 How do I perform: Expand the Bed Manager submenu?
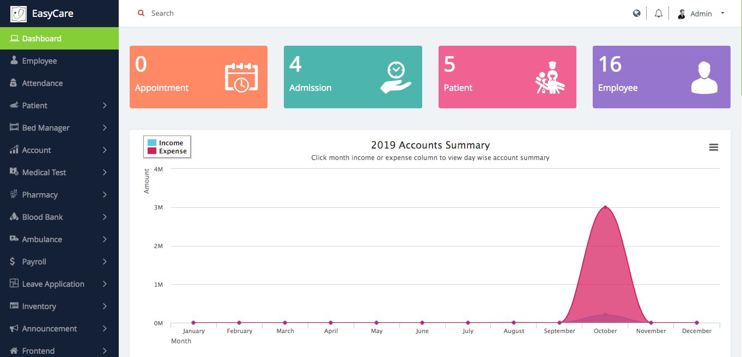pyautogui.click(x=105, y=128)
